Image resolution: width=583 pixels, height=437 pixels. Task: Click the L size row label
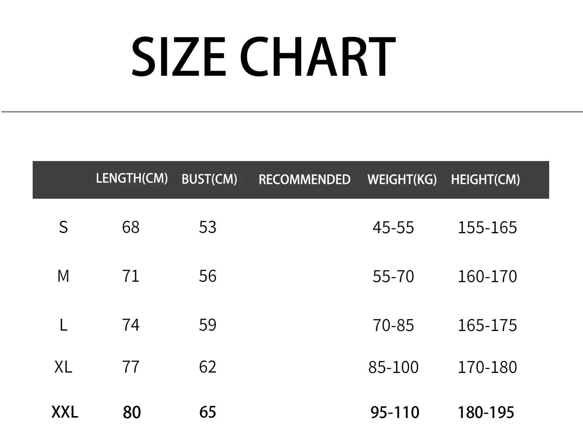[63, 325]
